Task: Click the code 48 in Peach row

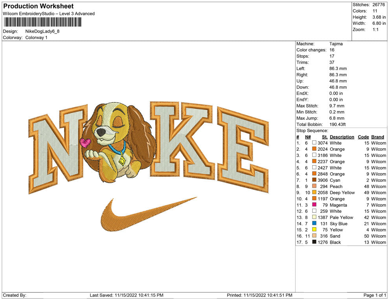Action: 367,186
